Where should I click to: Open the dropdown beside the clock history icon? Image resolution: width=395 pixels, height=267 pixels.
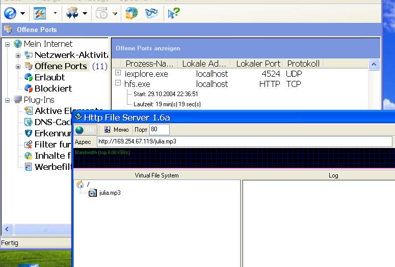(x=115, y=13)
